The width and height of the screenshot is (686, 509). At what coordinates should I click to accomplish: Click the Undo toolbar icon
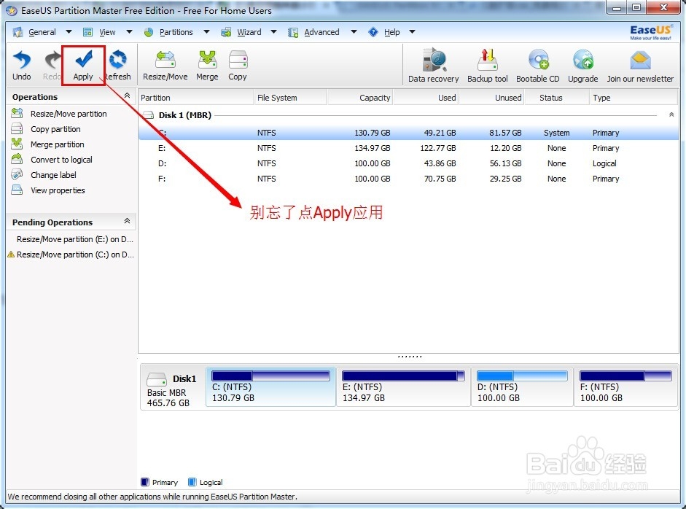point(21,60)
